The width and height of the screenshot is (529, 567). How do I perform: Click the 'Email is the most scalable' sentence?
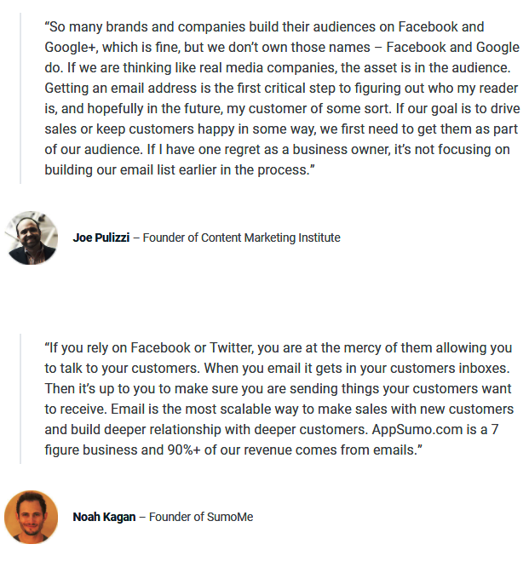(313, 409)
